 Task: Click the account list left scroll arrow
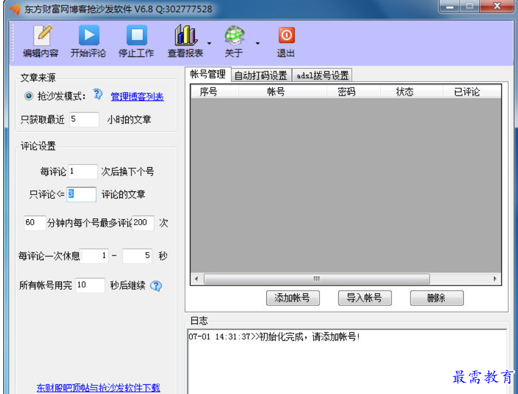pos(196,279)
